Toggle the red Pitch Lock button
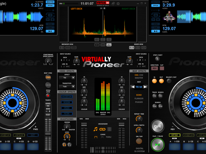This screenshot has height=154, width=206. 48,96
